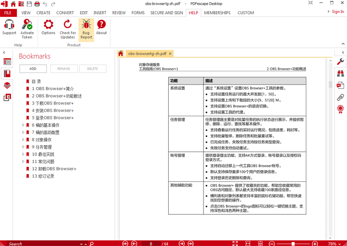The image size is (347, 246).
Task: Click the print icon in title bar
Action: point(37,4)
